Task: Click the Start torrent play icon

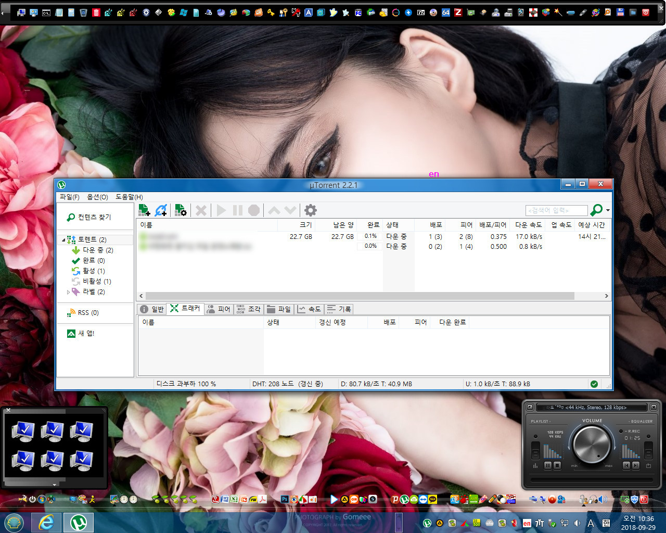Action: (221, 210)
